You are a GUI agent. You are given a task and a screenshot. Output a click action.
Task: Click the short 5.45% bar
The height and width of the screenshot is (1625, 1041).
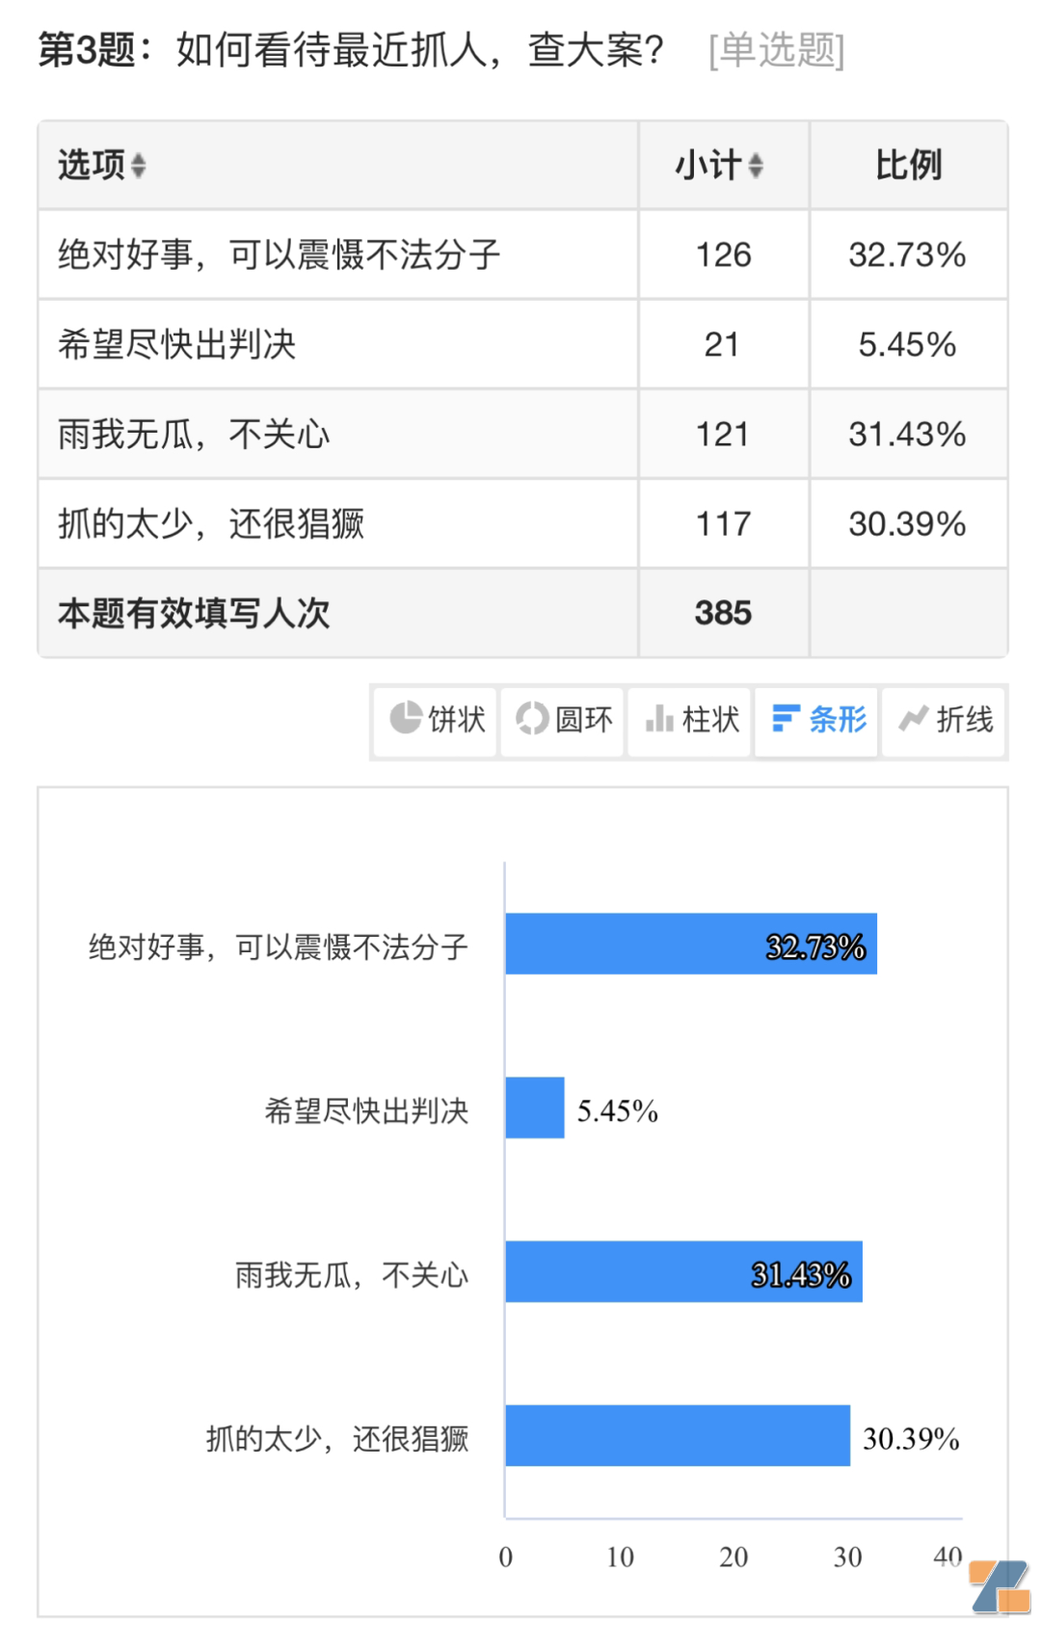(x=535, y=1107)
